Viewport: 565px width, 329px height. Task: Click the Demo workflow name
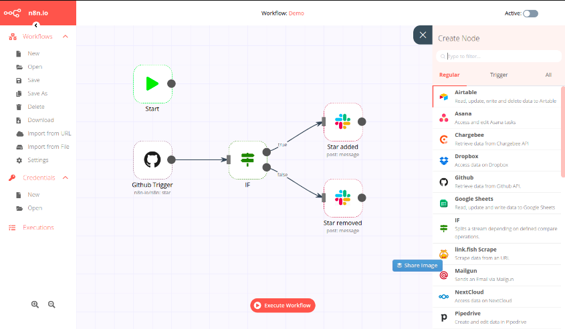pos(296,13)
